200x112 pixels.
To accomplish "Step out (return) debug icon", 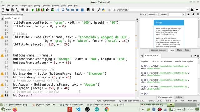I will (x=72, y=10).
